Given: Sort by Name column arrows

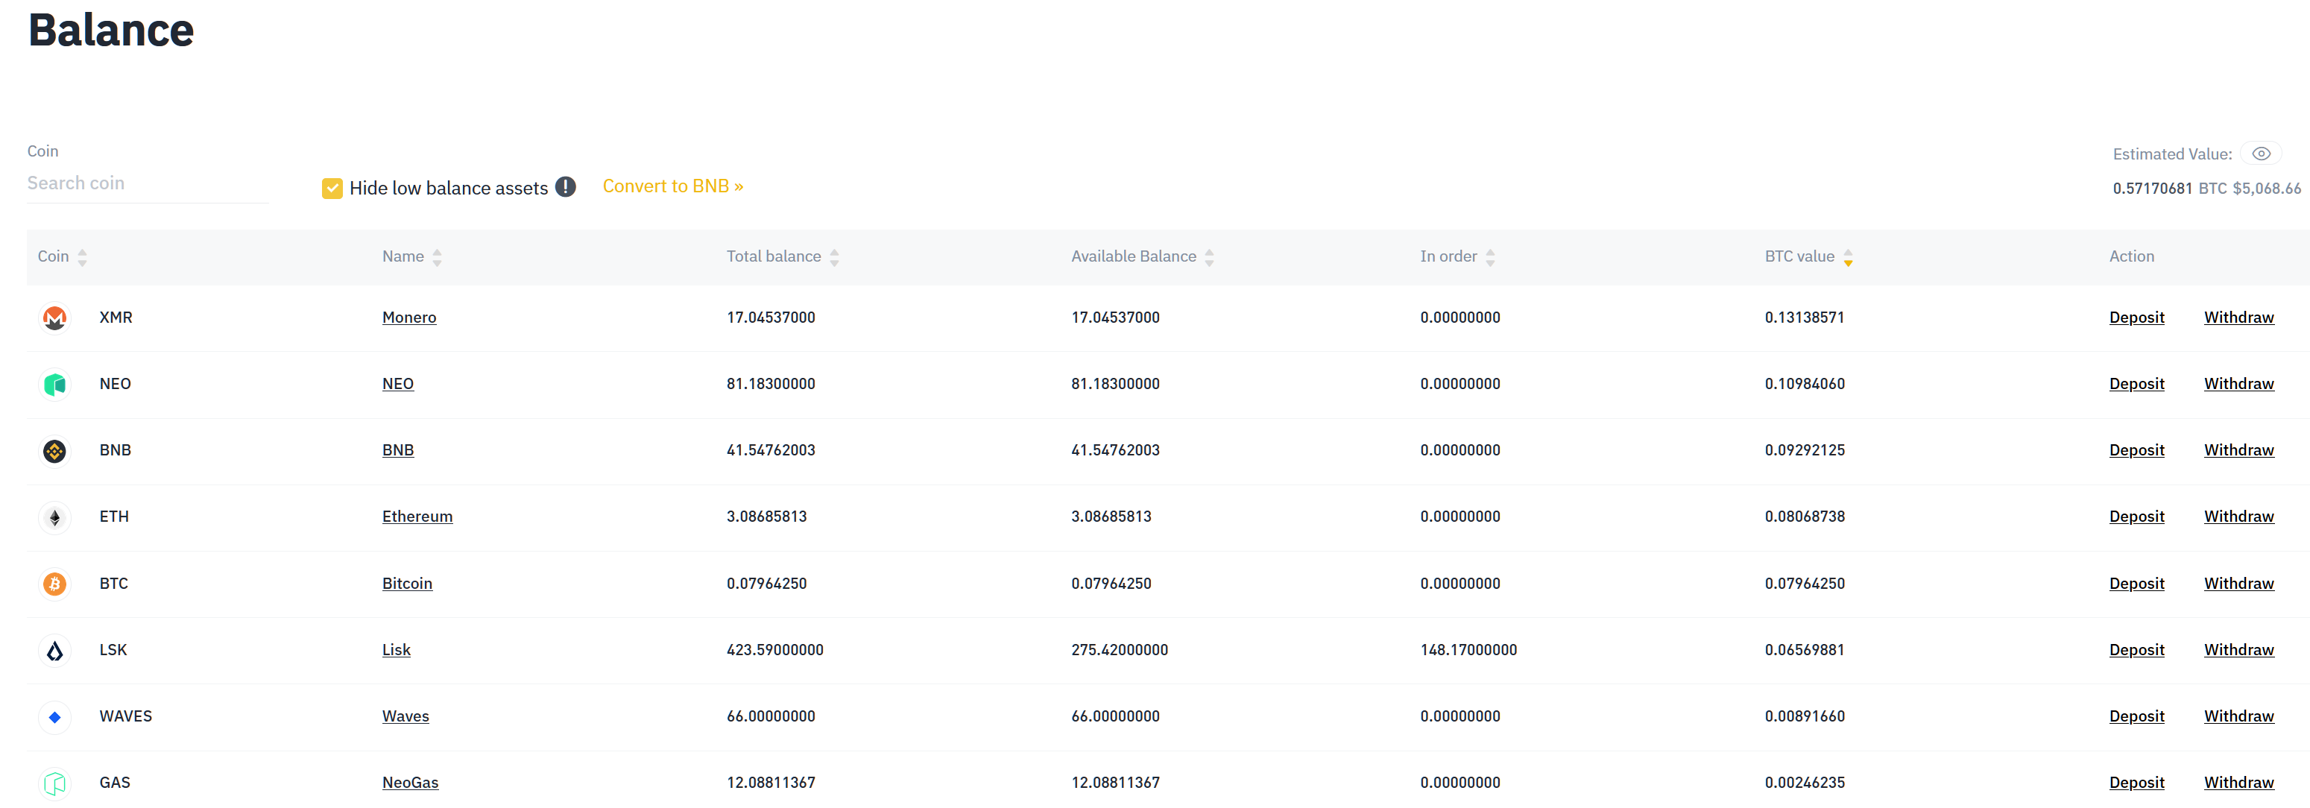Looking at the screenshot, I should (x=437, y=257).
